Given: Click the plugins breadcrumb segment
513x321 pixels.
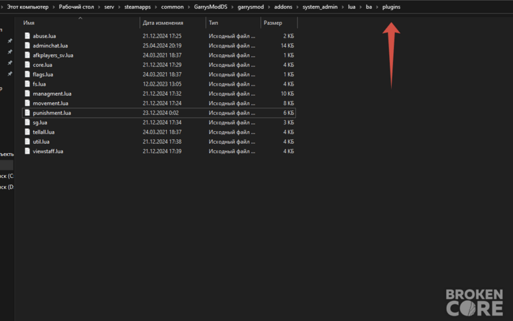Looking at the screenshot, I should [391, 7].
